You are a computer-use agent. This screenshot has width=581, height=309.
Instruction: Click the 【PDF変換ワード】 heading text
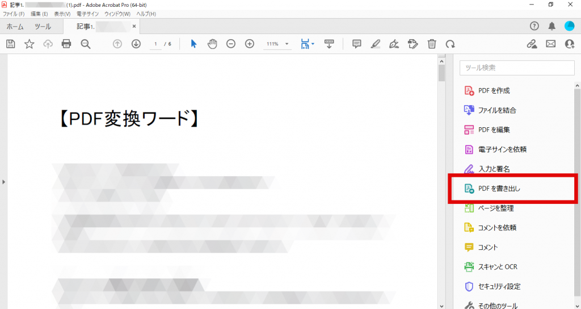click(130, 119)
